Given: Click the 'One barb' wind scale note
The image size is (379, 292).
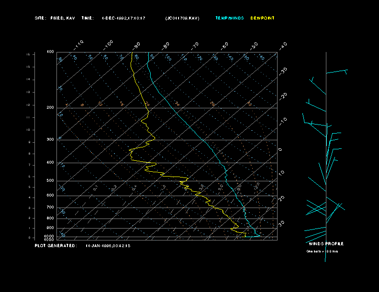Looking at the screenshot, I should (x=322, y=251).
